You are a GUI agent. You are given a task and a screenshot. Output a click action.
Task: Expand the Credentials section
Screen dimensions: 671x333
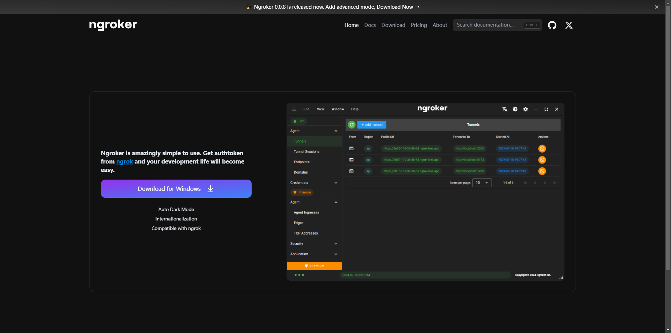point(314,183)
